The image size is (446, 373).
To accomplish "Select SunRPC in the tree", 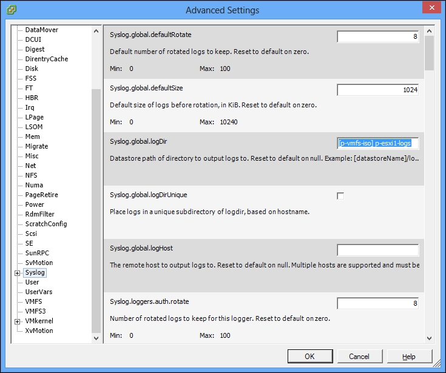I will (37, 253).
